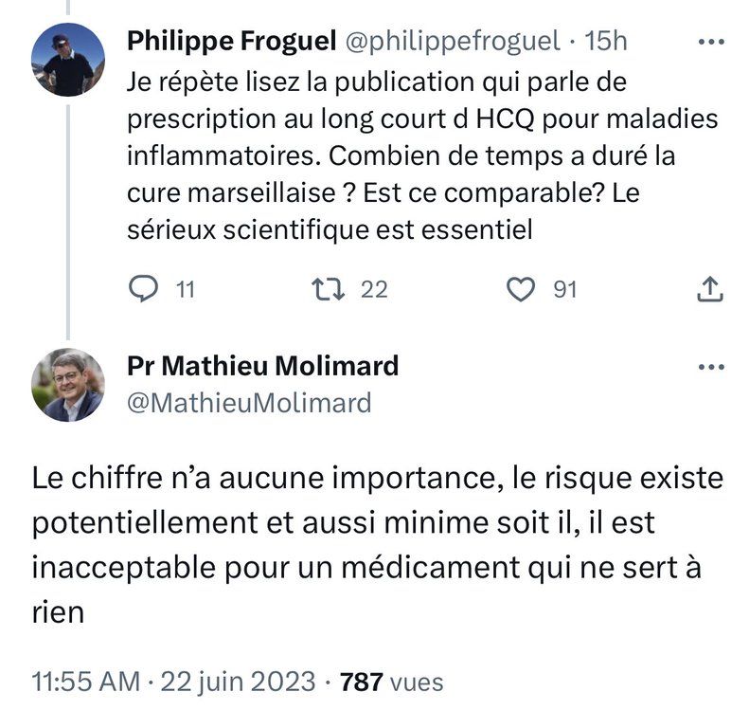Click the Pr Mathieu Molimard display name
The height and width of the screenshot is (710, 749).
click(x=262, y=366)
